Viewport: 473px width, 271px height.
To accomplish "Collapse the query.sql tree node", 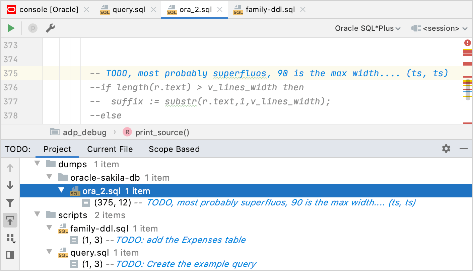I will pos(49,252).
